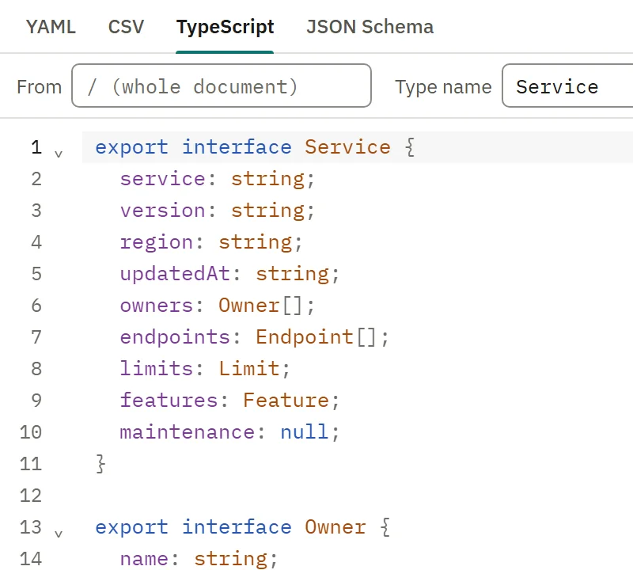The image size is (633, 570).
Task: Click line number 12 in gutter
Action: coord(31,496)
